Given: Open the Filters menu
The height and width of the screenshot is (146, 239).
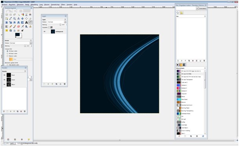Looking at the screenshot, I should click(63, 5).
